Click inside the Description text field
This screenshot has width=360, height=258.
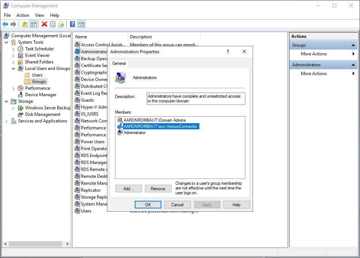tap(196, 99)
